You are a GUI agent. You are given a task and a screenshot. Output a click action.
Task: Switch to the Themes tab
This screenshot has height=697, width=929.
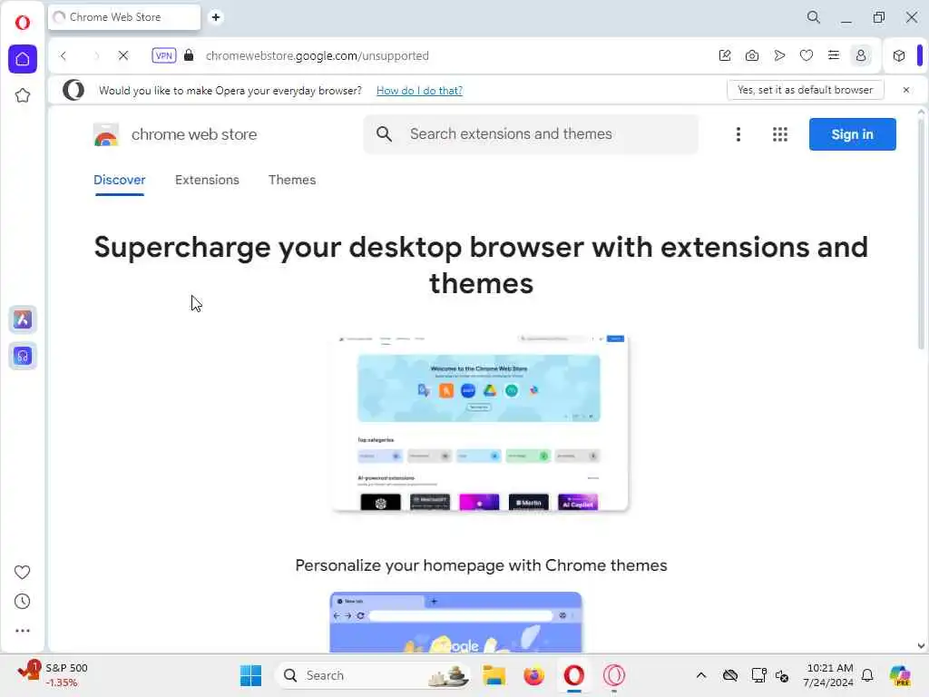pyautogui.click(x=292, y=180)
